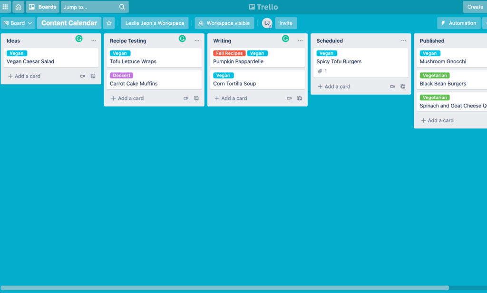The height and width of the screenshot is (293, 487).
Task: Click Vegetarian label on Spinach and Goat Cheese
Action: (x=435, y=97)
